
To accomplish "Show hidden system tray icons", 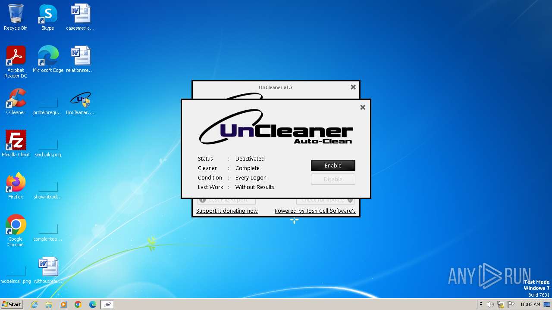I will 481,304.
